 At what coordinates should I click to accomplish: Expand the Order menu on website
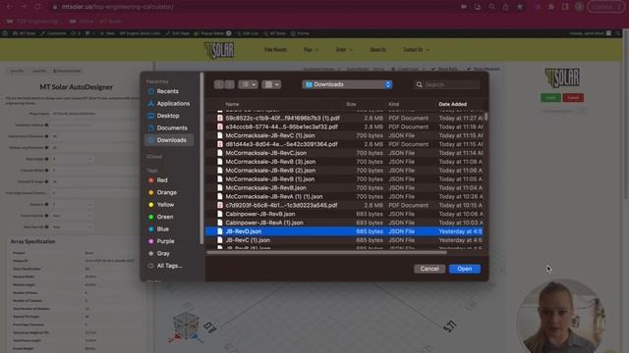coord(344,50)
